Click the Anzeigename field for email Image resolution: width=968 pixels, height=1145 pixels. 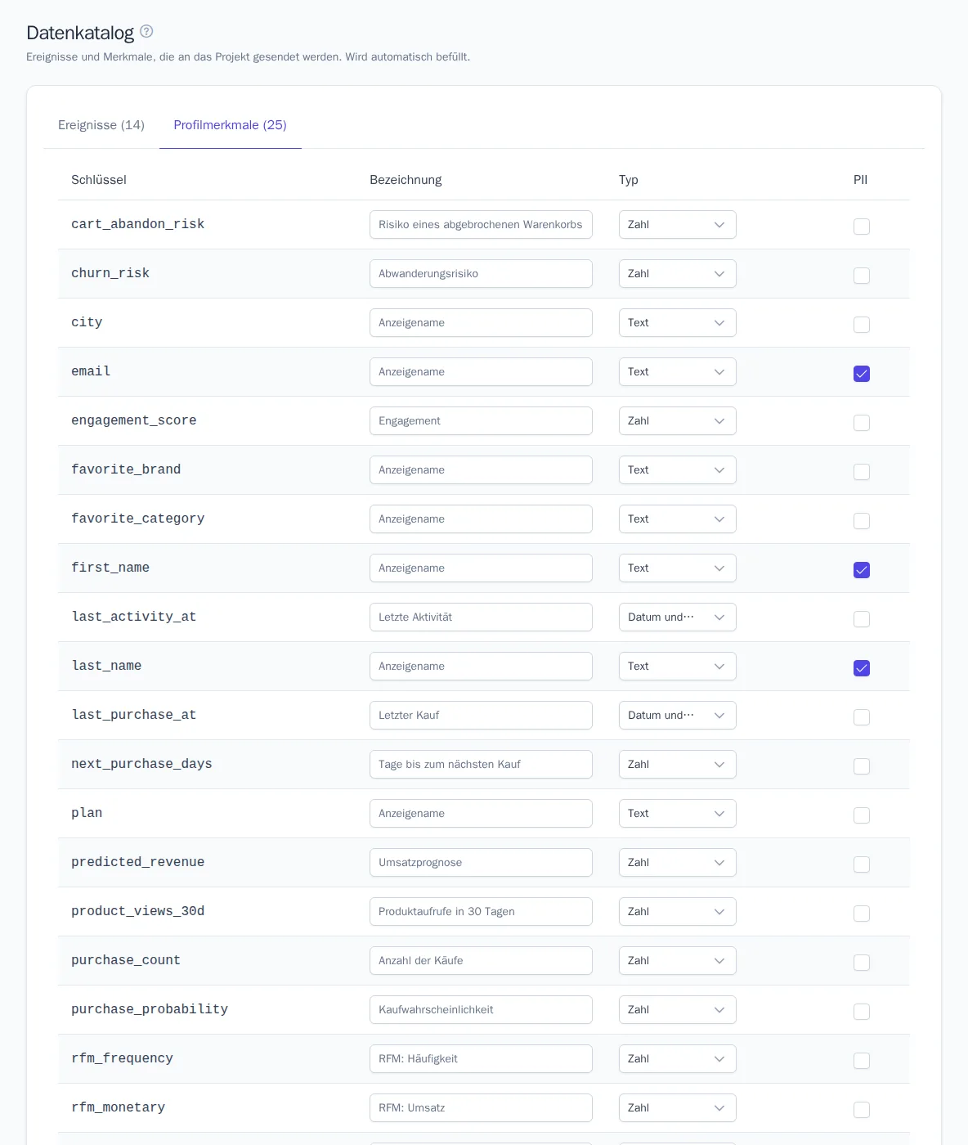[481, 372]
